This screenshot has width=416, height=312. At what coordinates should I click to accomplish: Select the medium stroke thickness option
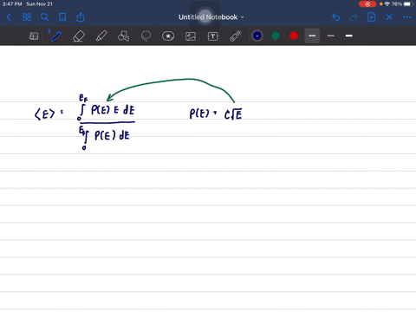(x=312, y=36)
